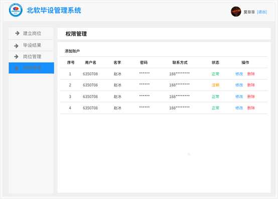Click sequence number 4 in the table
Screen dimensions: 278x199
(x=70, y=108)
